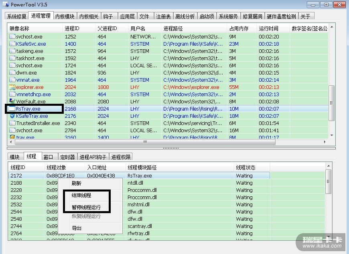
Task: Click the explorer.exe folder icon
Action: (12, 87)
